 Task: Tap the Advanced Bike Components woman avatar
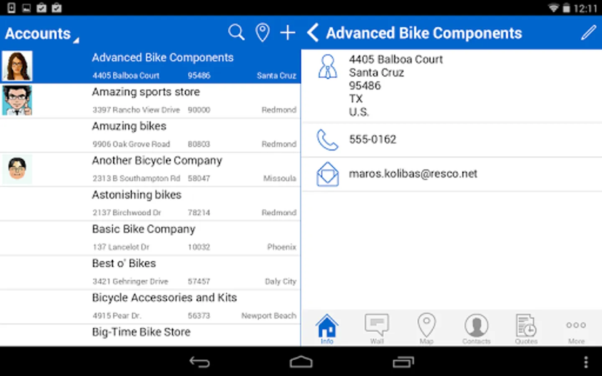[x=17, y=66]
